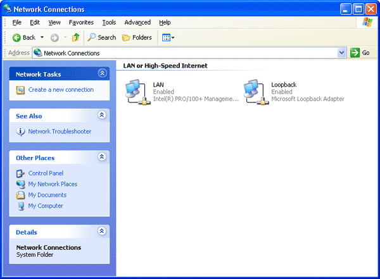Viewport: 380px width, 279px height.
Task: Close the Network Connections window
Action: [x=371, y=9]
